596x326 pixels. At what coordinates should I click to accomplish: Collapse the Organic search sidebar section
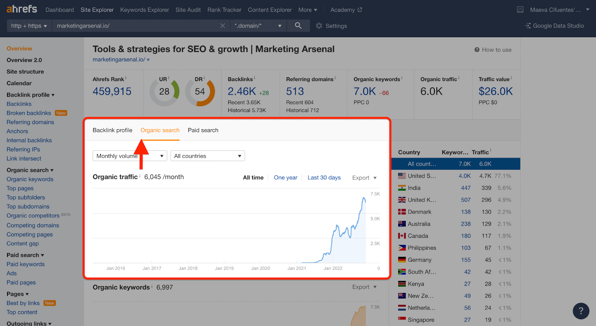30,170
